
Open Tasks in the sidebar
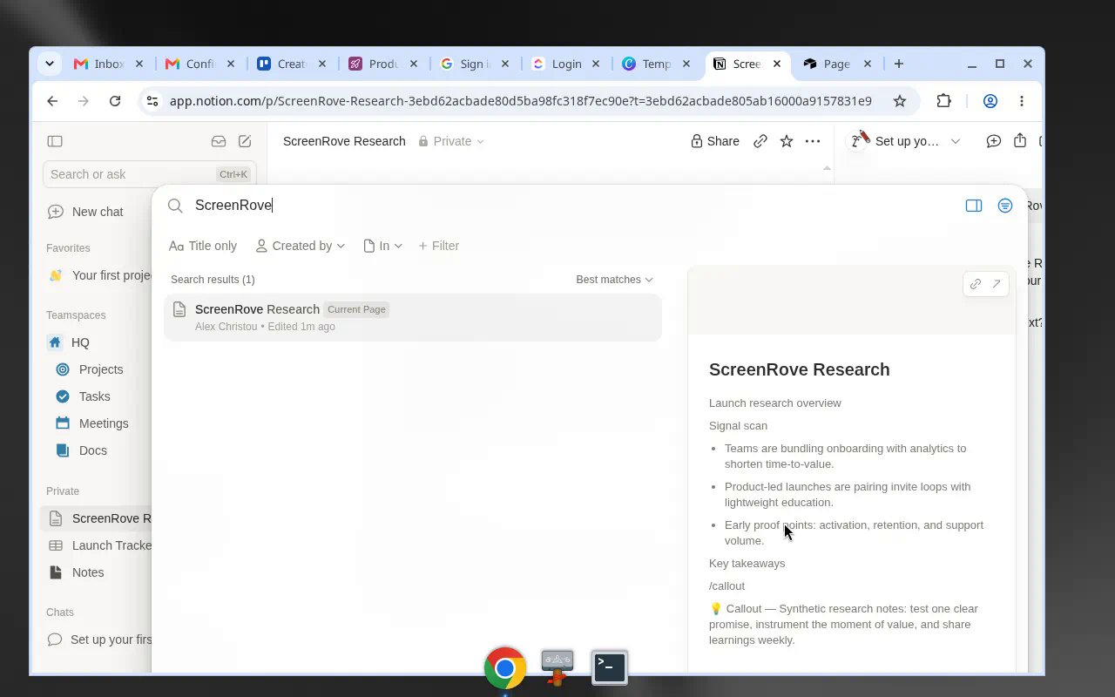pos(94,396)
